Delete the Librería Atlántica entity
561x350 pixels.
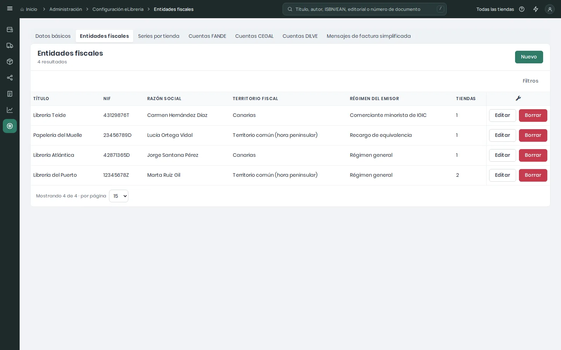click(x=533, y=155)
